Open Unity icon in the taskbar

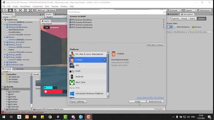(58, 117)
